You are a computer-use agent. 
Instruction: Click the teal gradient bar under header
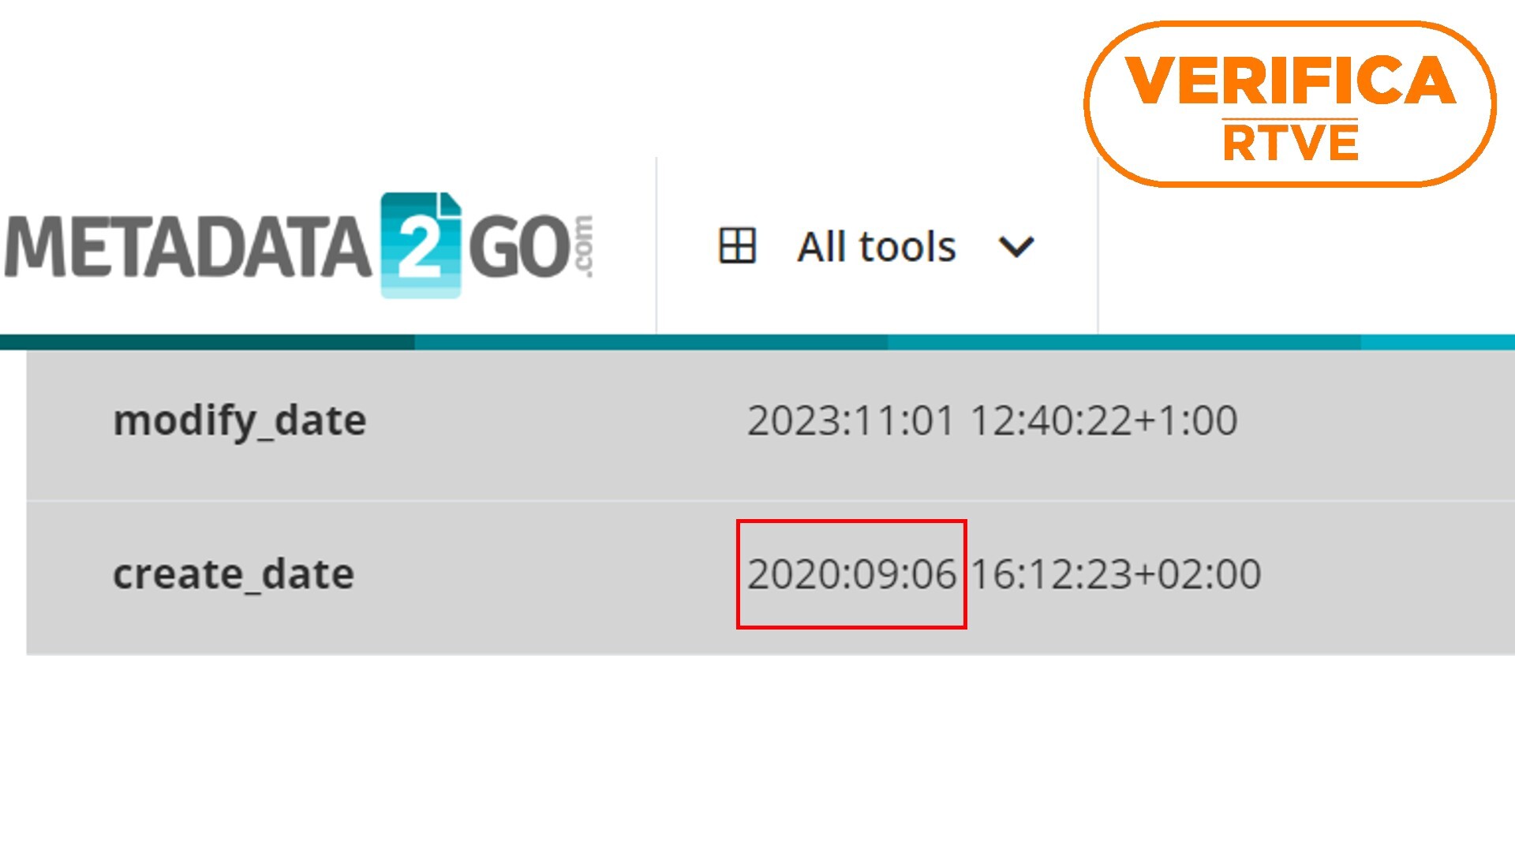757,342
